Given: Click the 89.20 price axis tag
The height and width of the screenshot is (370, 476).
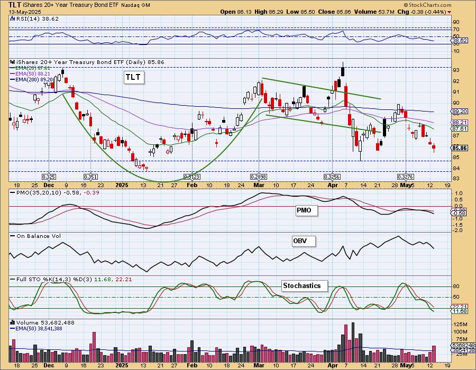Looking at the screenshot, I should point(459,112).
